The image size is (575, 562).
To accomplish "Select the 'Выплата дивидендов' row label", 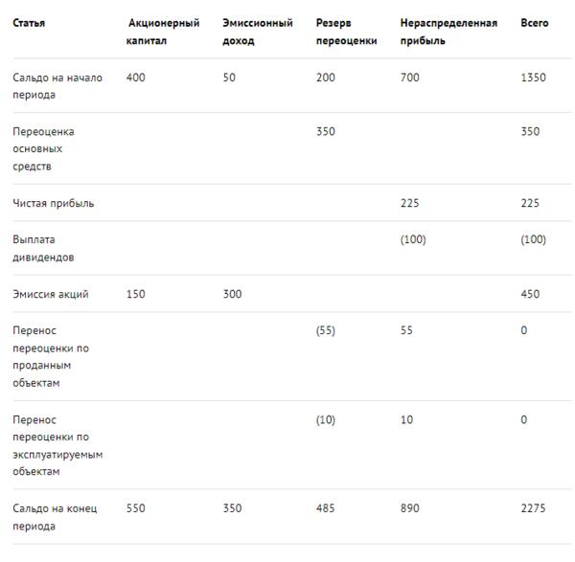I will [43, 248].
